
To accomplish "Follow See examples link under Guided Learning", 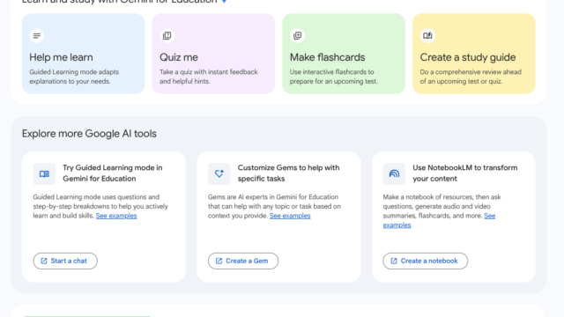I will click(116, 216).
